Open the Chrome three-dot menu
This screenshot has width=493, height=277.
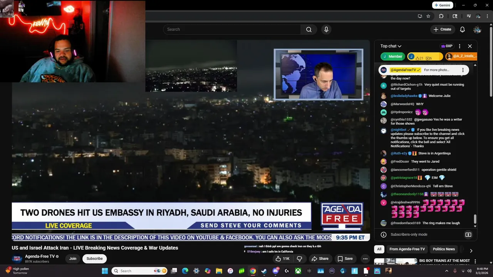[487, 16]
